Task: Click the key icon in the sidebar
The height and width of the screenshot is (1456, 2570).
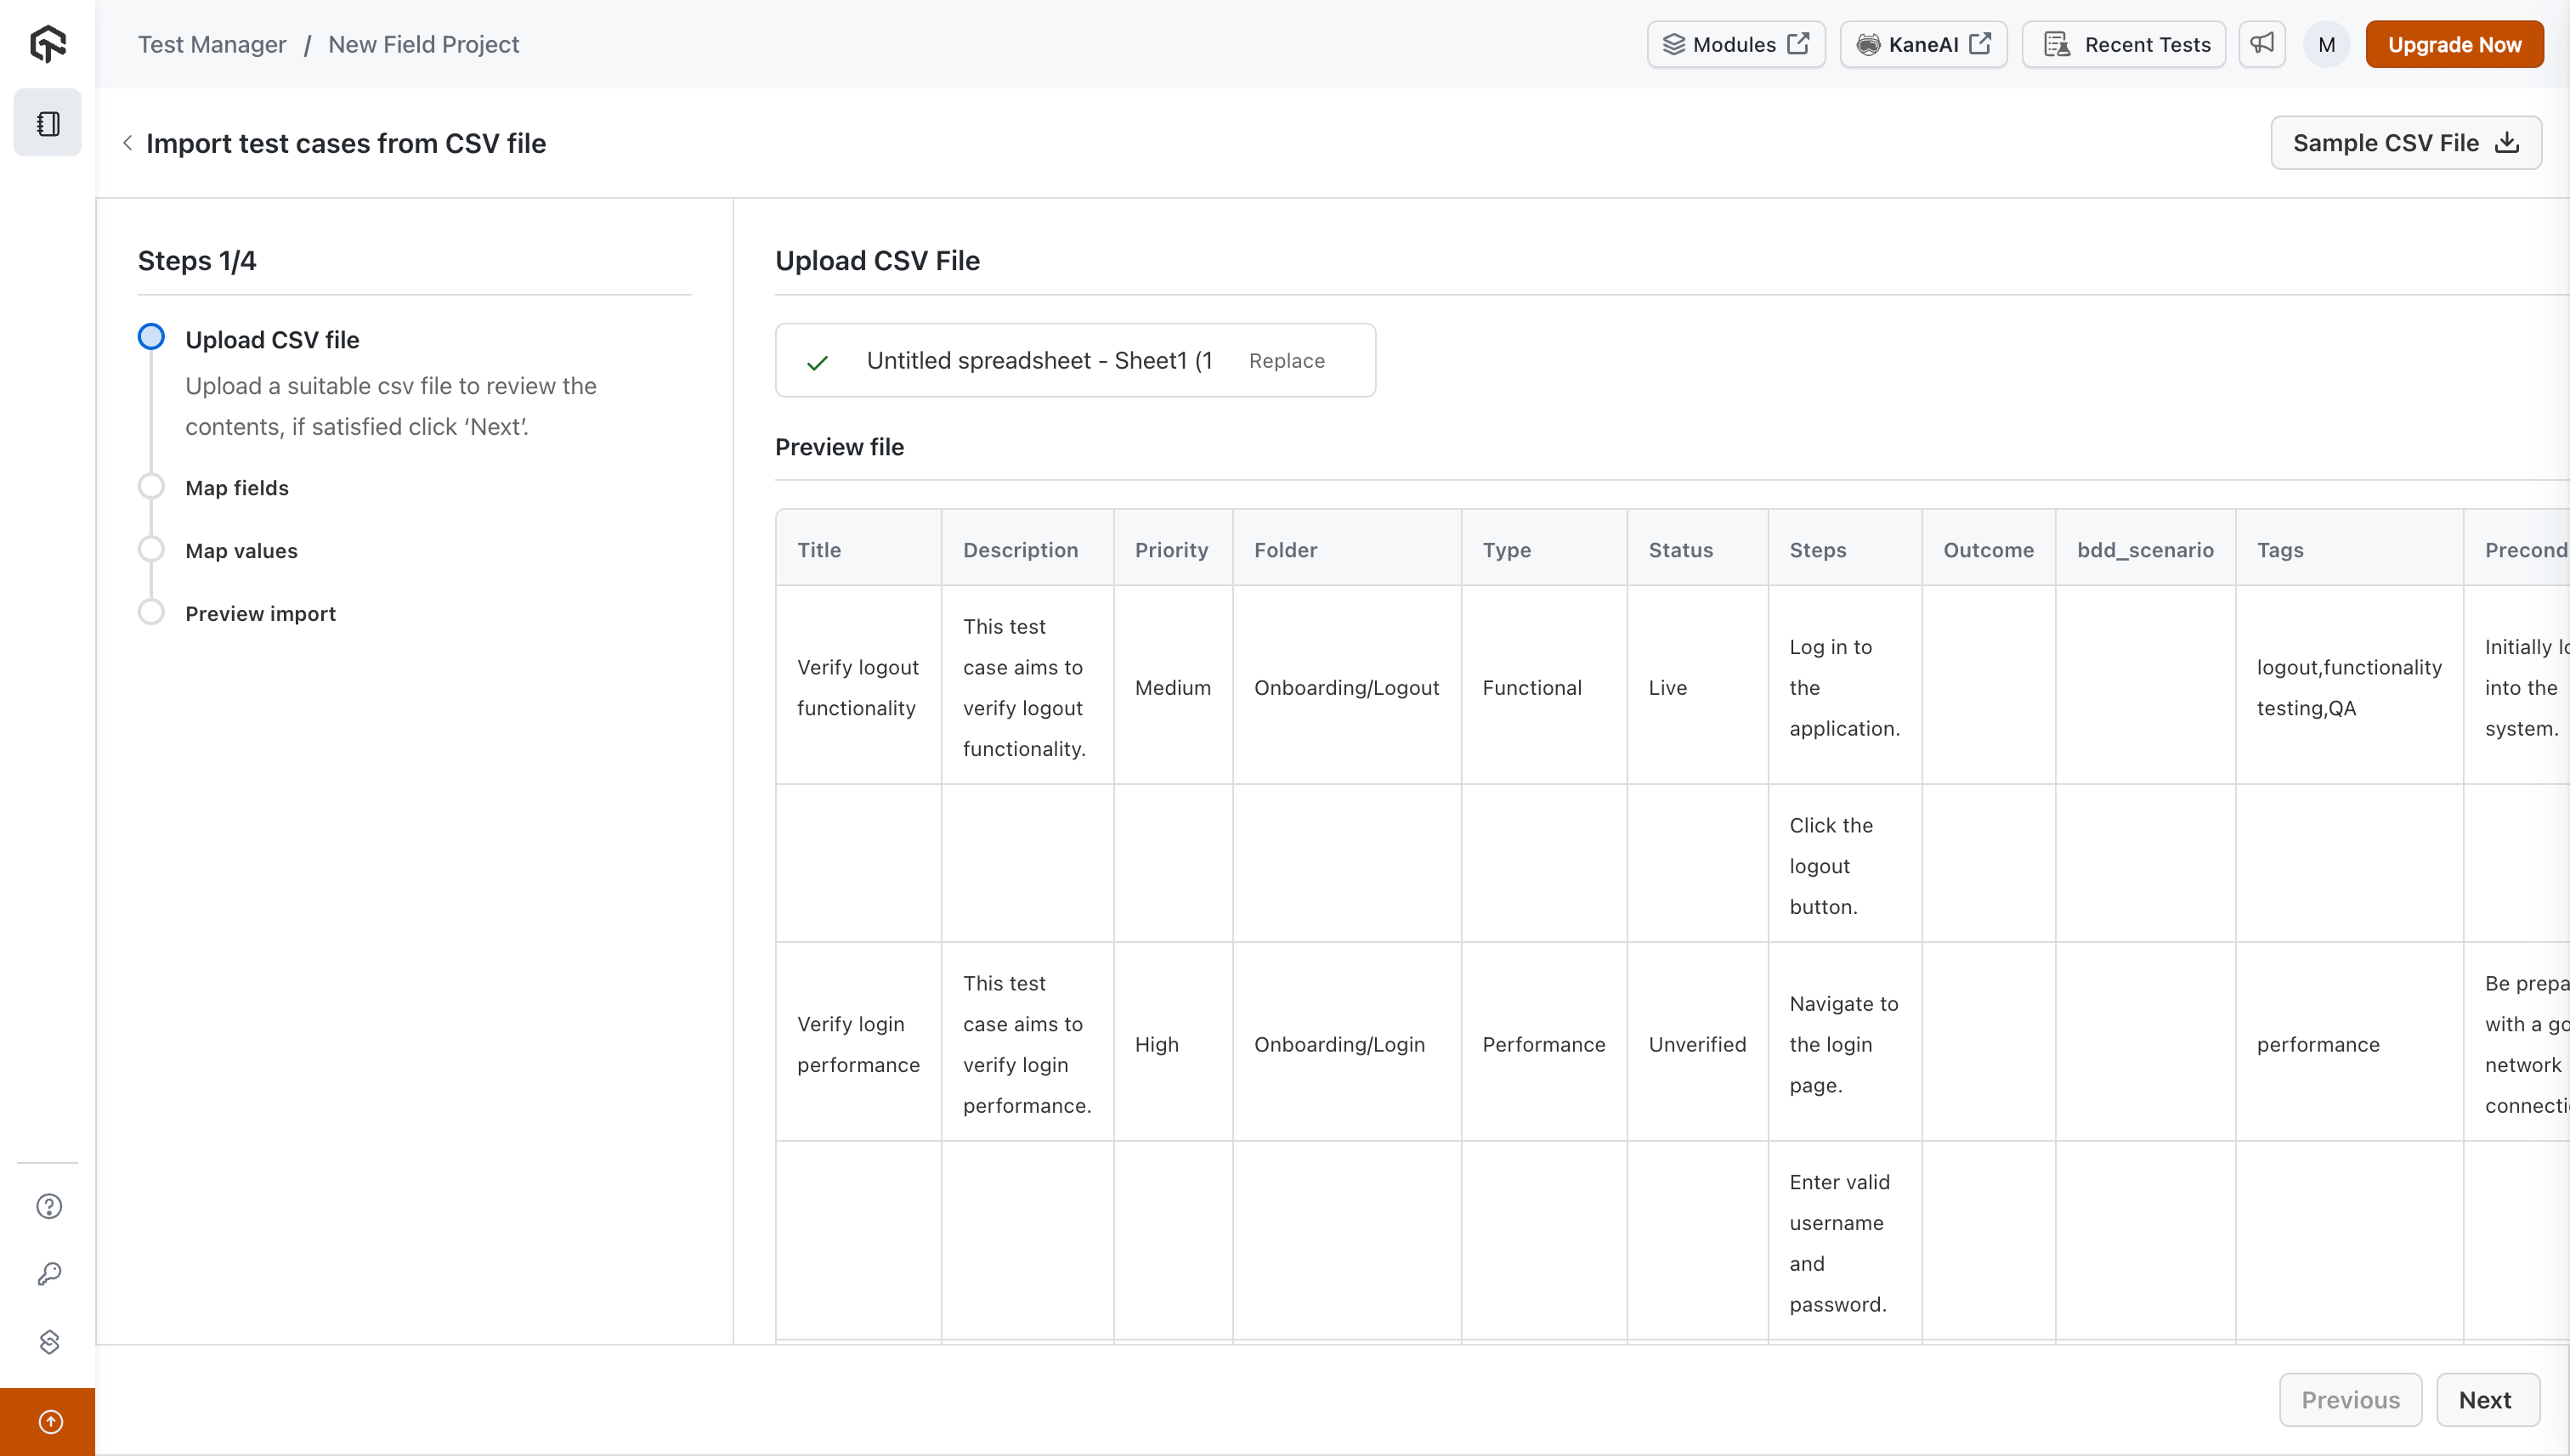Action: tap(49, 1273)
